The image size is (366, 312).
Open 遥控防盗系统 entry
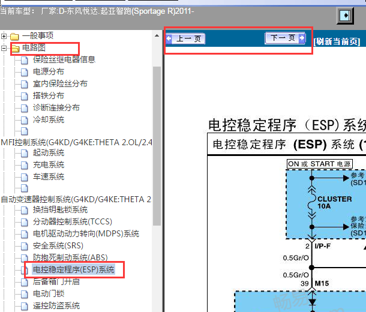pos(56,305)
